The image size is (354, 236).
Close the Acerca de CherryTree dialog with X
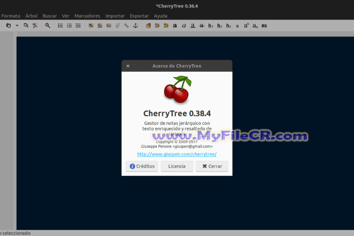[128, 66]
